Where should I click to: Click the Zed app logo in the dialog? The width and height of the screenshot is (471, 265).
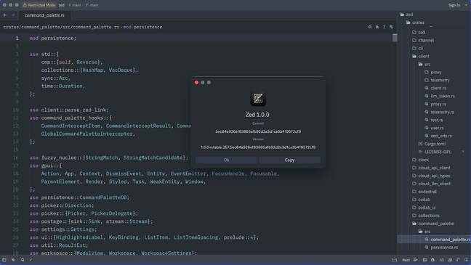[x=258, y=99]
